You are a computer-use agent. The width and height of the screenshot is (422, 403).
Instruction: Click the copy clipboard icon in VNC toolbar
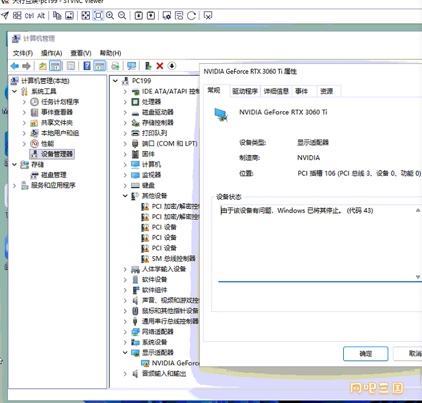coord(57,16)
